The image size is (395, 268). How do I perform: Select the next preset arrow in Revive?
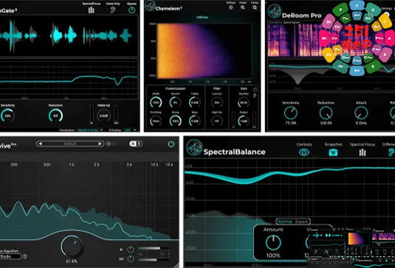point(100,144)
